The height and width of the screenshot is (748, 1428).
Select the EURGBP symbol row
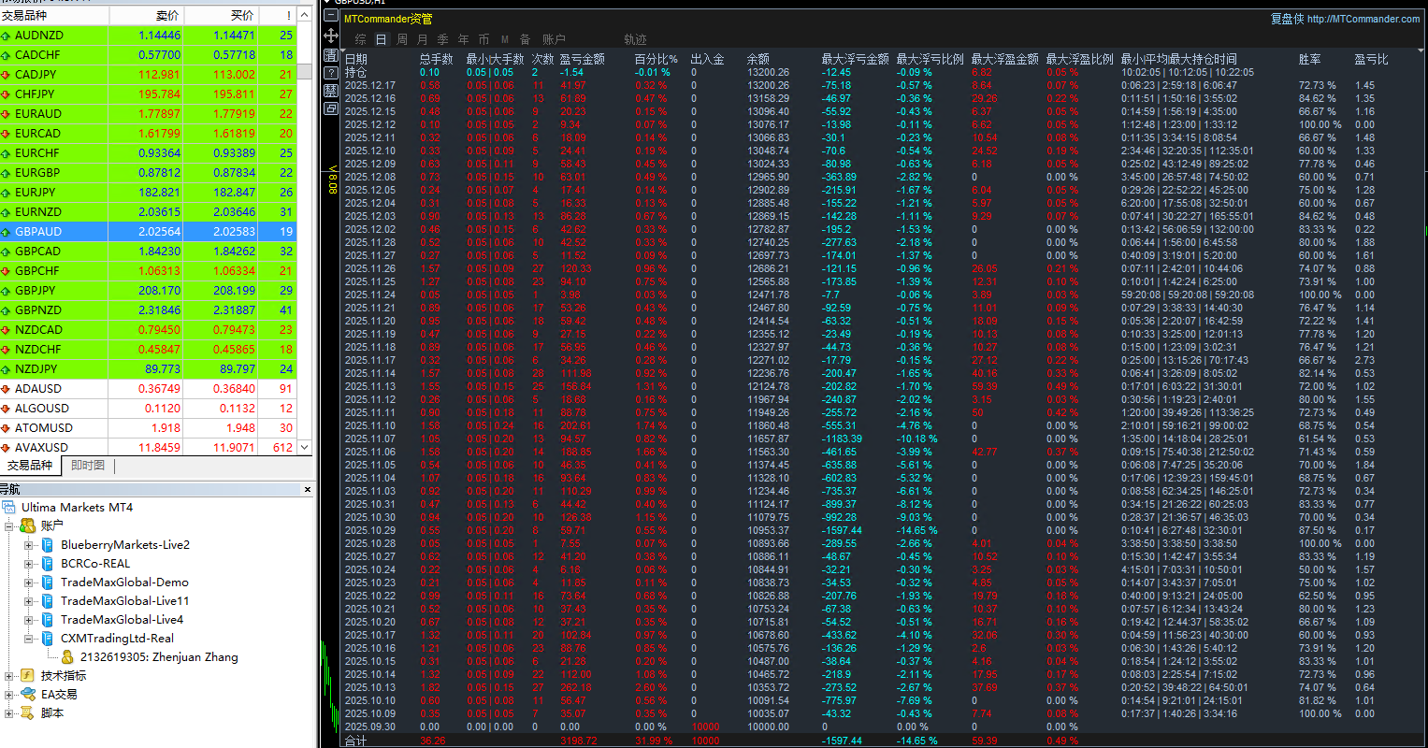(149, 173)
